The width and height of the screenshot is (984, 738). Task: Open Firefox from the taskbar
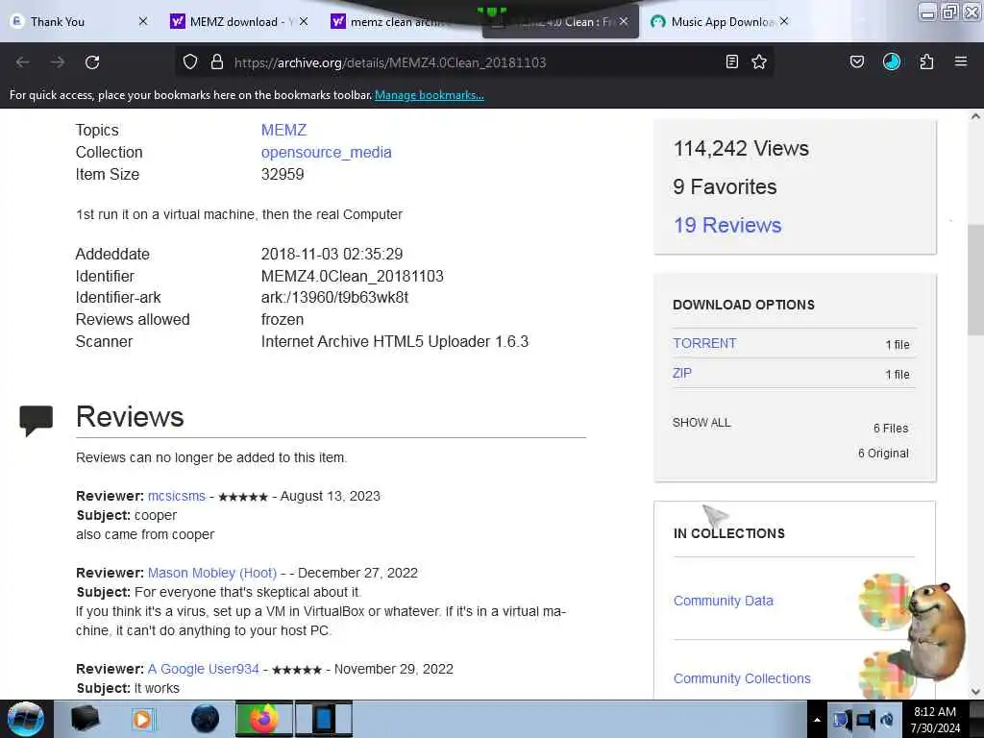click(x=264, y=719)
